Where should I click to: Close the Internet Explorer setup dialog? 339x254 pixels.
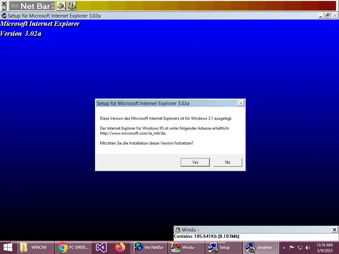[x=241, y=103]
